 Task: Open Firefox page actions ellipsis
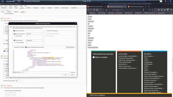pos(147,10)
